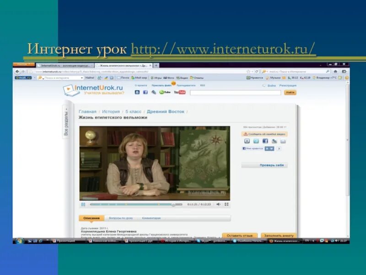Share video via the LiveJournal pencil icon
This screenshot has height=275, width=366.
click(274, 141)
